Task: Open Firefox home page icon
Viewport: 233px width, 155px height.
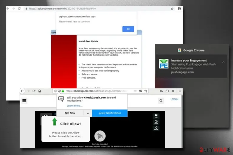Action: pos(39,91)
